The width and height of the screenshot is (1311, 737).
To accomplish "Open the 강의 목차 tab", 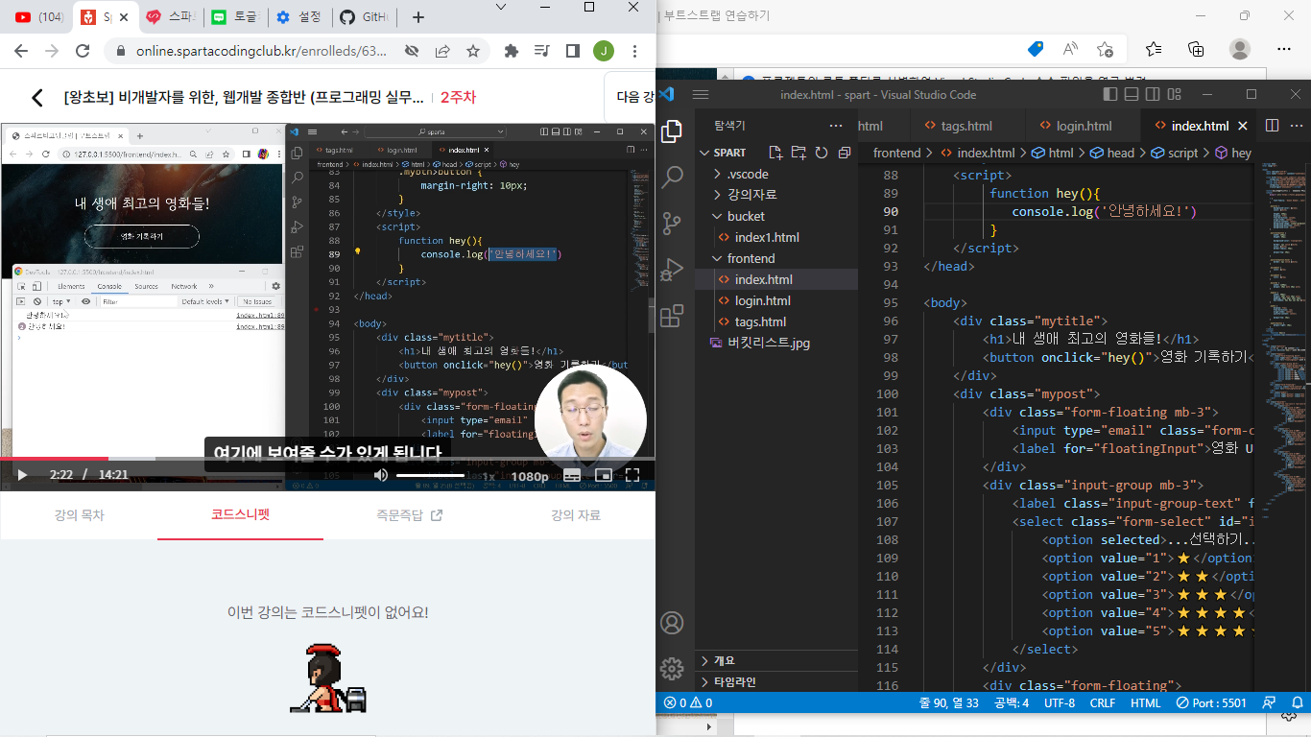I will [79, 515].
